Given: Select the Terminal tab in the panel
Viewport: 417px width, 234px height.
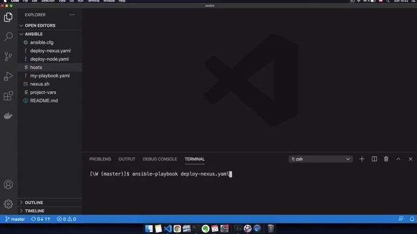Looking at the screenshot, I should [x=194, y=159].
